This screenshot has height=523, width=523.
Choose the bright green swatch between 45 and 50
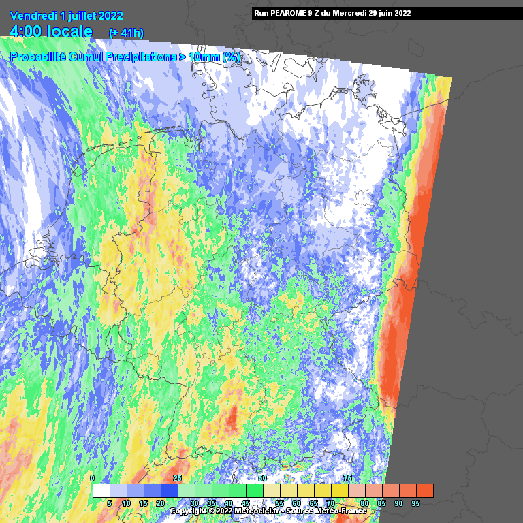254,490
